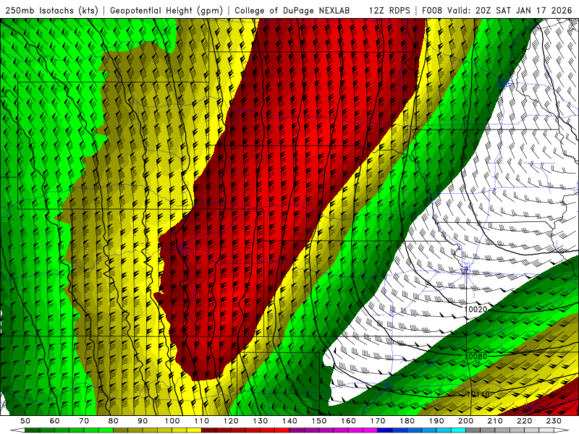
Task: Click the 210 value on the color scale
Action: (x=495, y=421)
